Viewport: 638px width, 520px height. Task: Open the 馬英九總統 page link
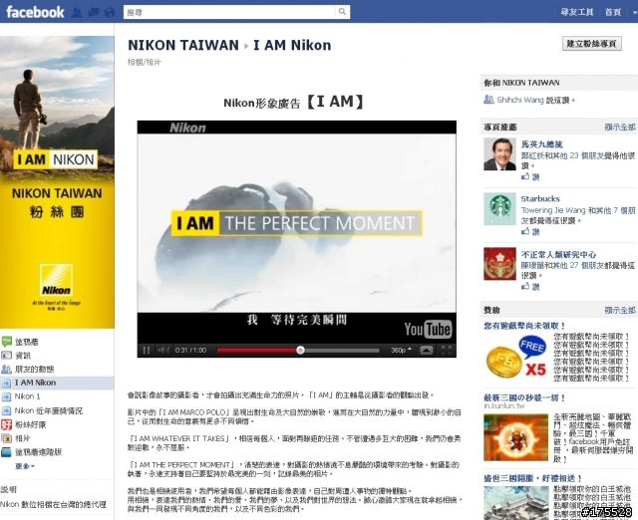coord(542,143)
